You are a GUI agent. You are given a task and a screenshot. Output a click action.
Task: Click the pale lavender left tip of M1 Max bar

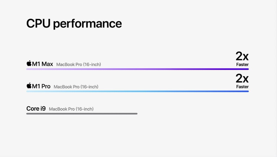tap(27, 69)
